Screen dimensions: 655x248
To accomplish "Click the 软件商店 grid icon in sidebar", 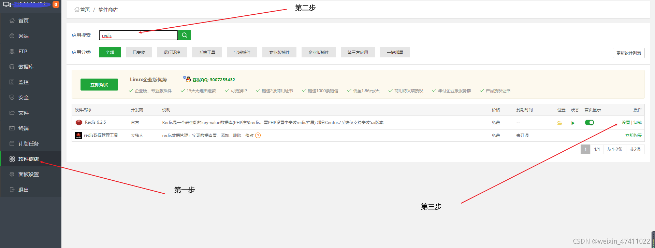I will tap(12, 159).
